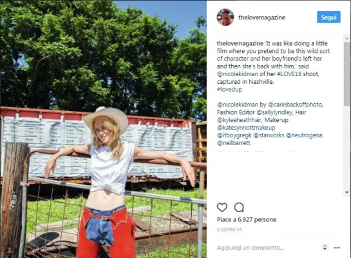351x258 pixels.
Task: Open the #lovedup hashtag
Action: (229, 89)
